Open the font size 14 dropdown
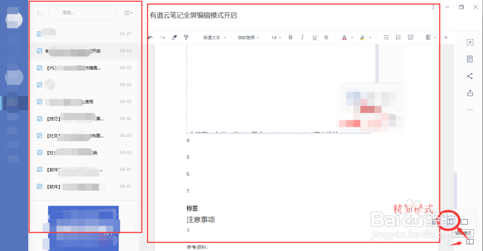The image size is (483, 251). pyautogui.click(x=276, y=38)
